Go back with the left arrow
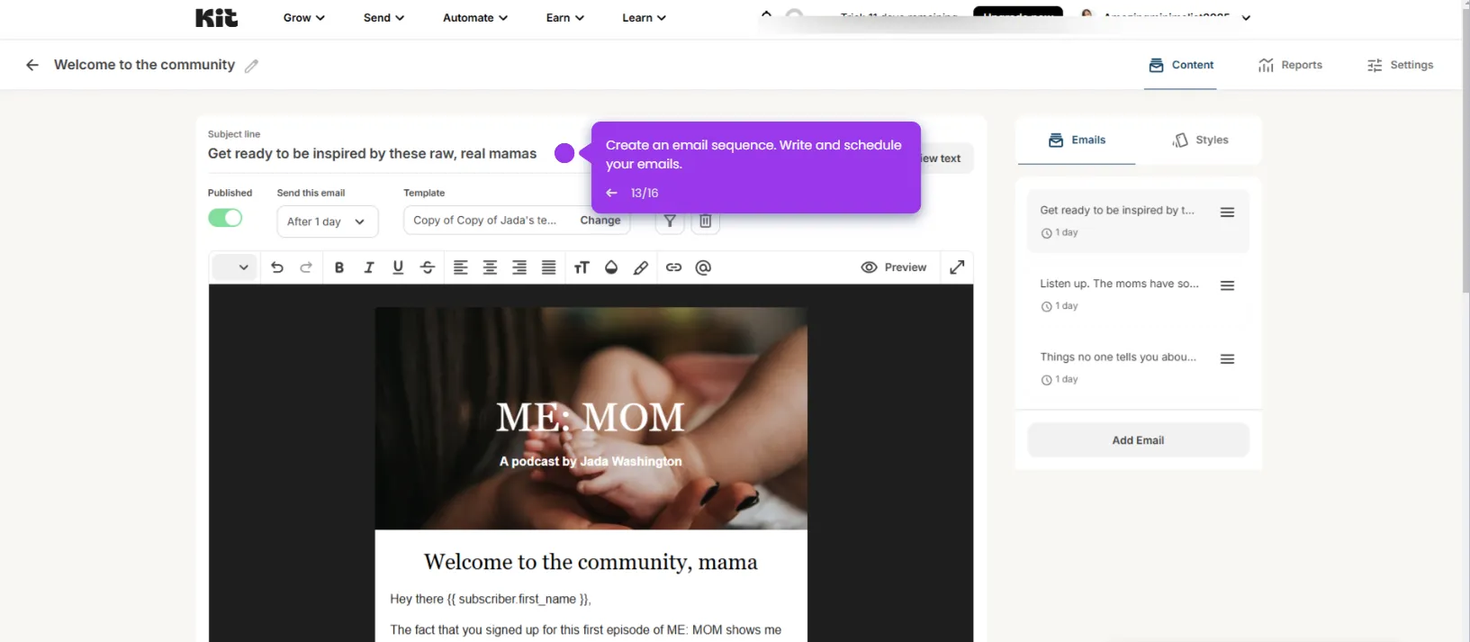This screenshot has height=642, width=1470. [32, 65]
